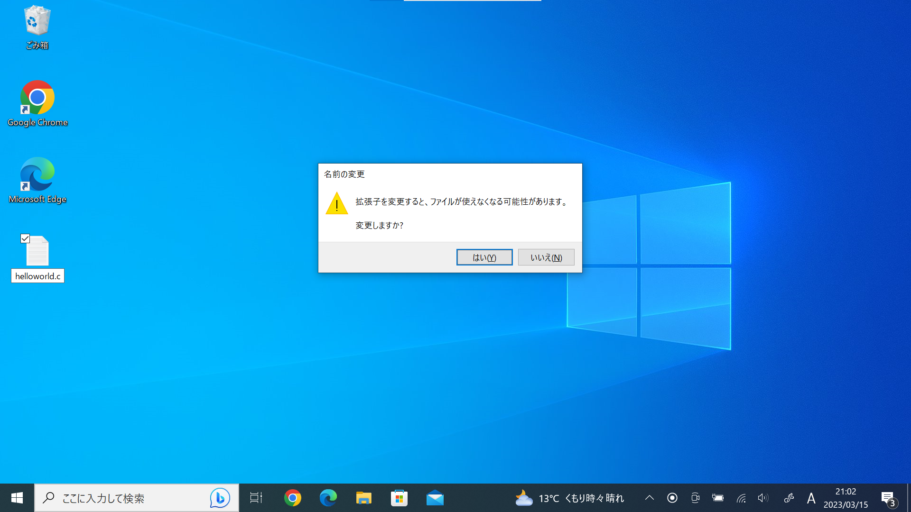
Task: Click Show desktop strip at taskbar end
Action: pos(909,498)
